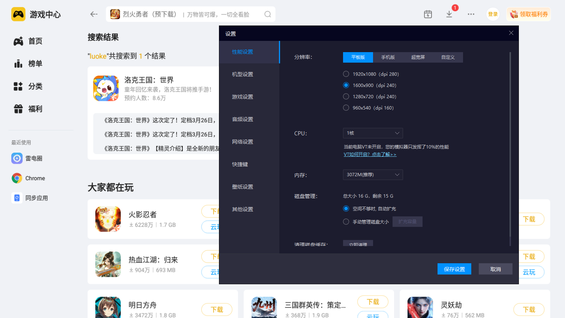
Task: Click 洛克王国：世界 title text
Action: tap(149, 80)
